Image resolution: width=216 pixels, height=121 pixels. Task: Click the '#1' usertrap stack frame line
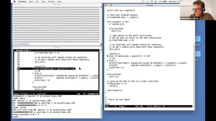[x=44, y=103]
